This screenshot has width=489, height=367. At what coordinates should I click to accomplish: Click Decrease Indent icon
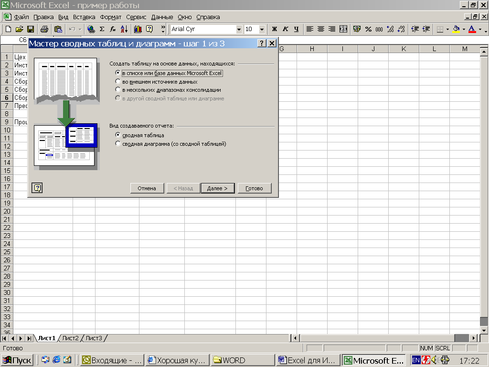coord(415,29)
